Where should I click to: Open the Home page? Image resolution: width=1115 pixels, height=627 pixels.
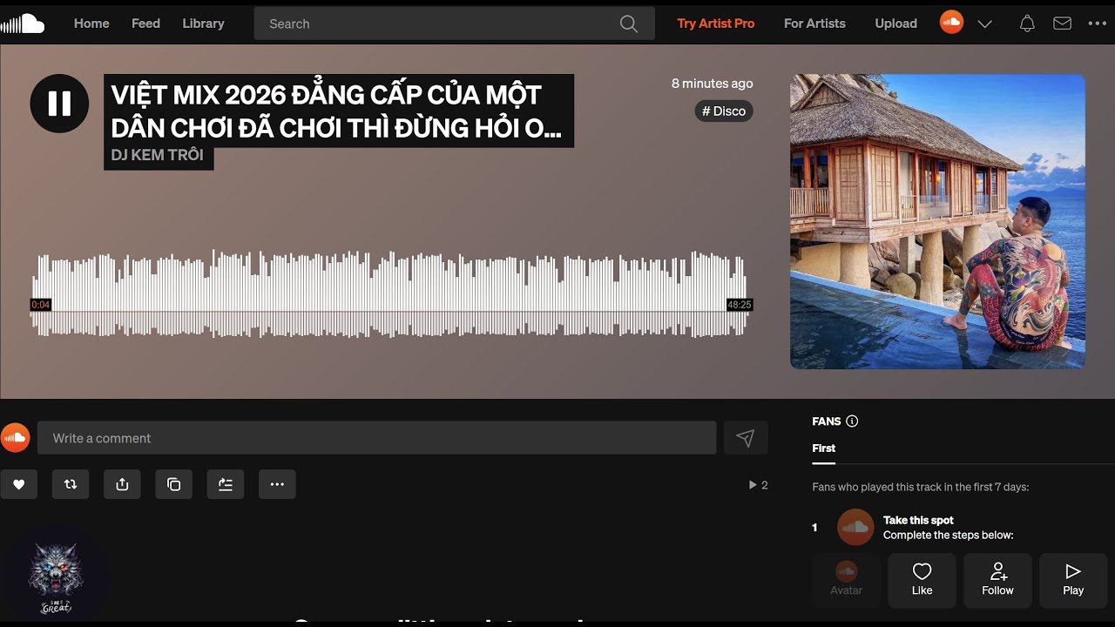[x=91, y=24]
